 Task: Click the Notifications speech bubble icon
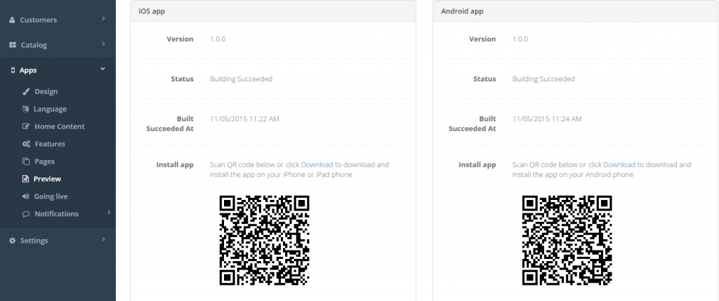click(26, 214)
